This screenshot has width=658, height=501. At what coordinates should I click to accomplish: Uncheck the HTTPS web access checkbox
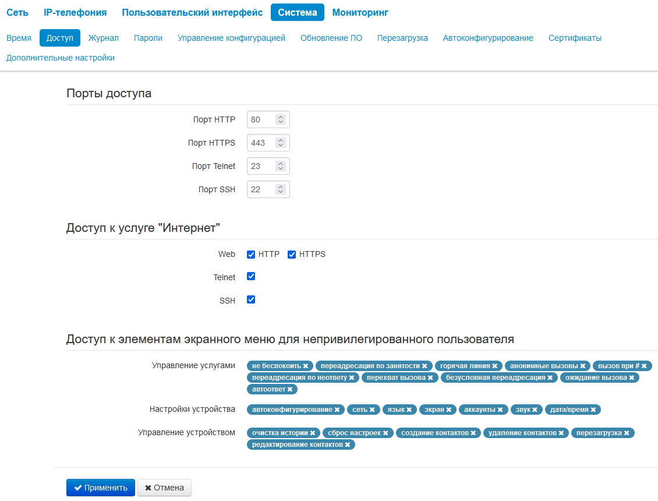point(292,255)
